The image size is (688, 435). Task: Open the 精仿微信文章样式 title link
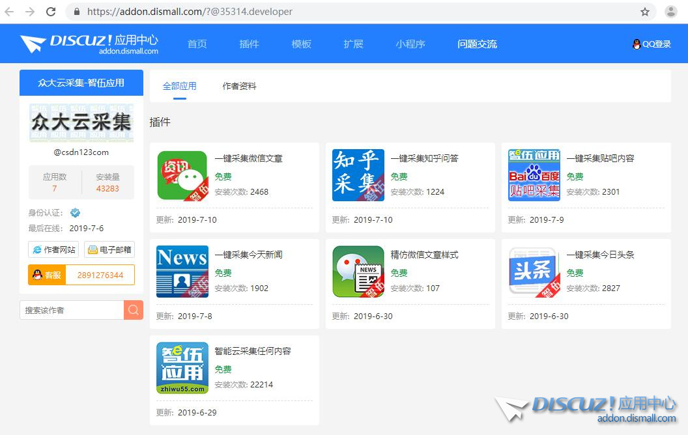(x=424, y=255)
